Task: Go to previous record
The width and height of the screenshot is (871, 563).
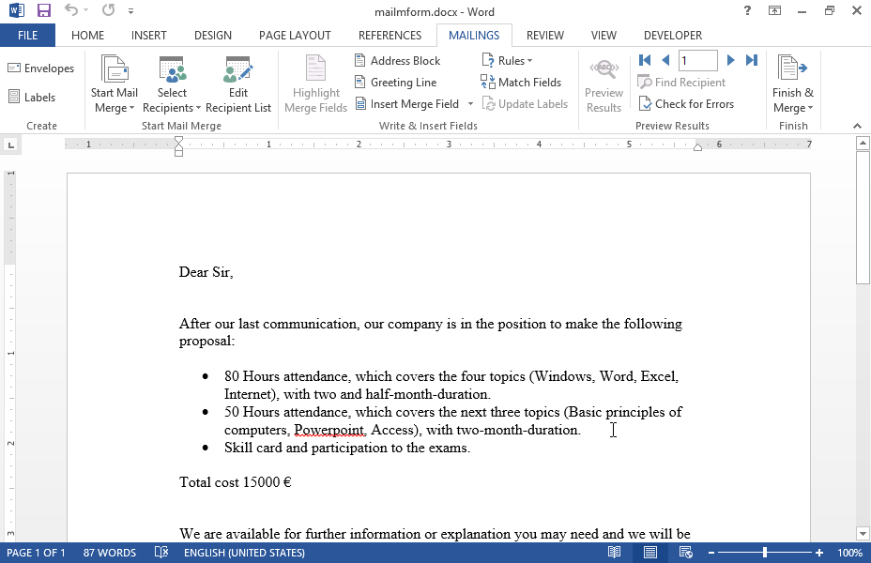Action: pyautogui.click(x=666, y=60)
